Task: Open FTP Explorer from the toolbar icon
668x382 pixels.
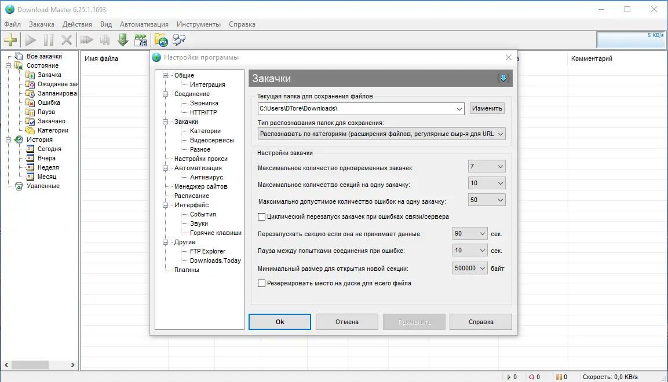Action: 161,40
